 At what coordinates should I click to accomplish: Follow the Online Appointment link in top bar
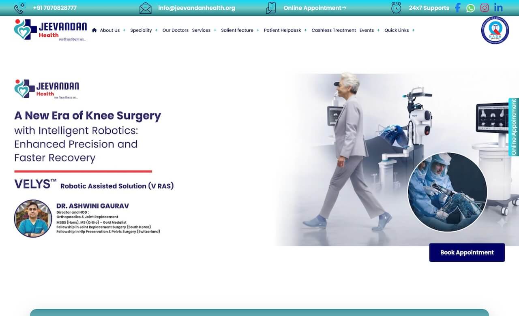point(315,8)
